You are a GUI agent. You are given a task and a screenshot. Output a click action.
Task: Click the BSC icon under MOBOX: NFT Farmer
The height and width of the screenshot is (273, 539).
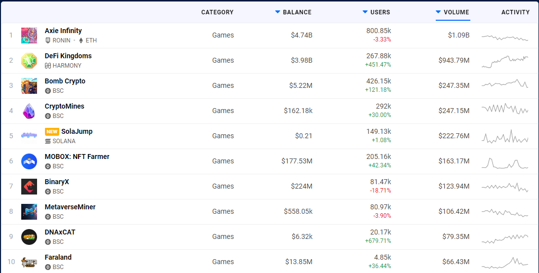[x=48, y=166]
